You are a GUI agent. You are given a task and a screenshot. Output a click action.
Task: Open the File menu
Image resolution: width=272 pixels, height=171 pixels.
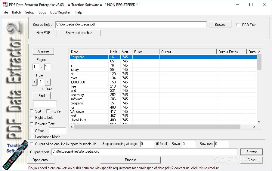click(5, 12)
